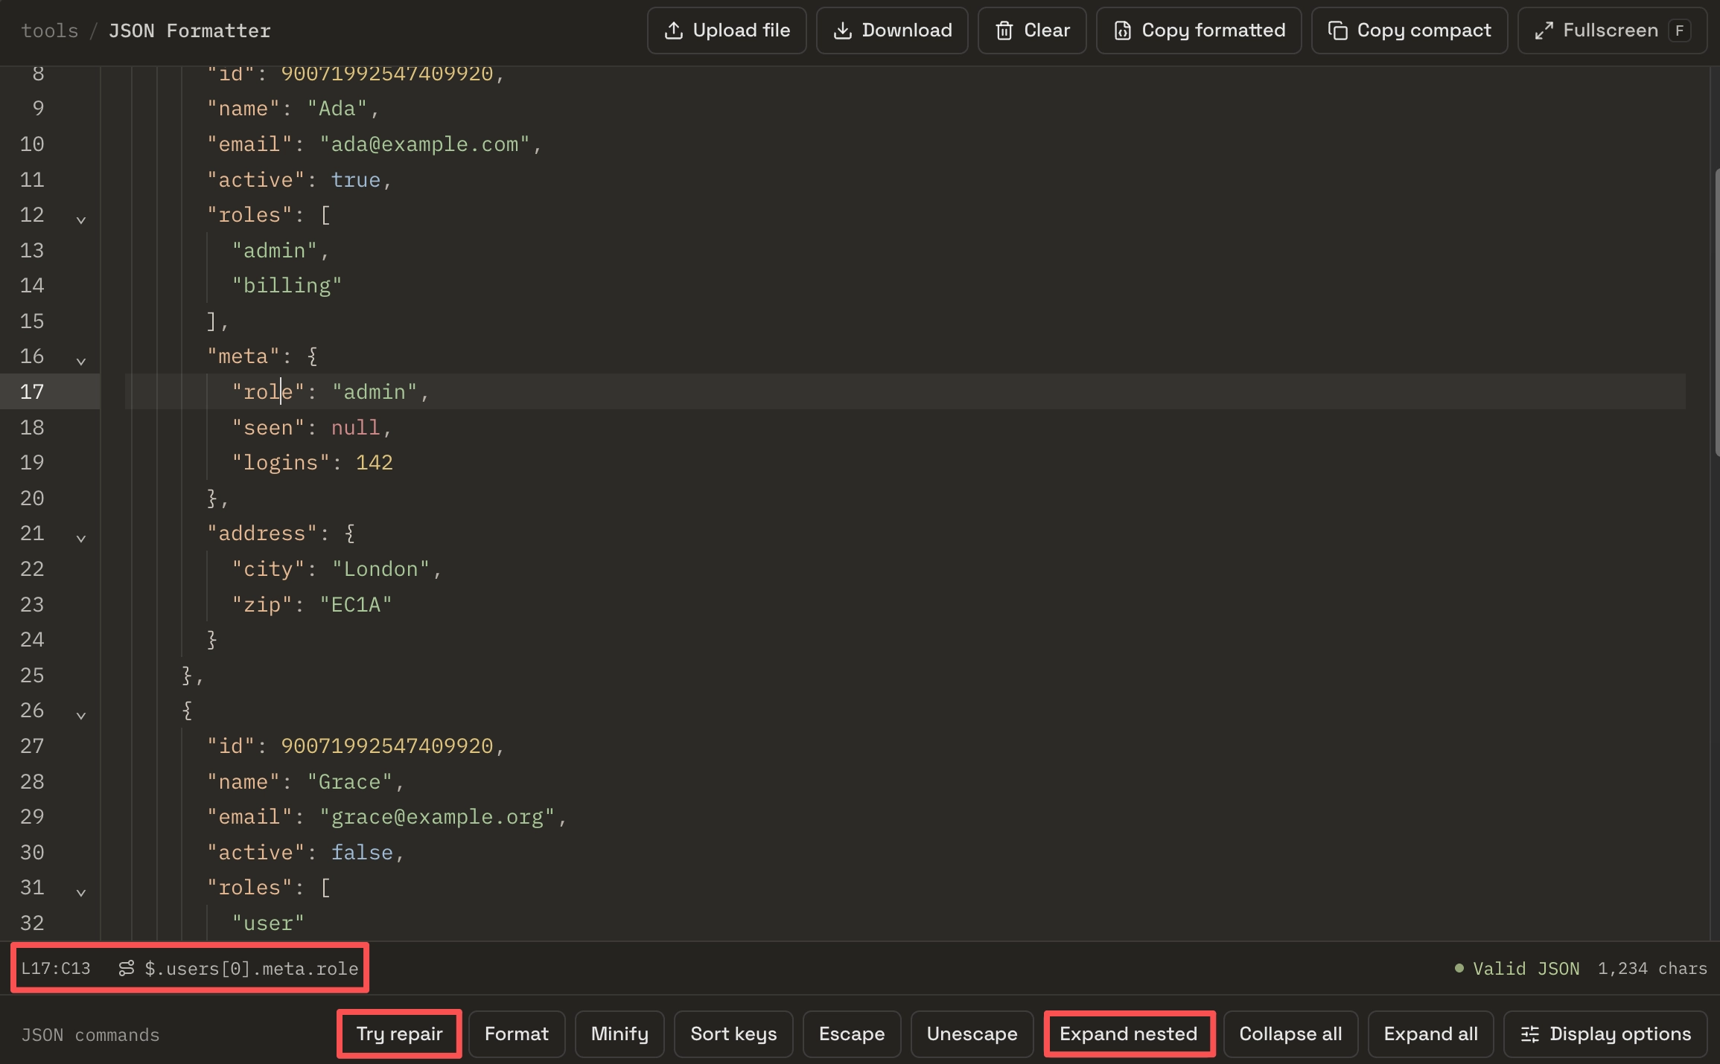Viewport: 1720px width, 1064px height.
Task: Click the Try repair button
Action: click(x=399, y=1033)
